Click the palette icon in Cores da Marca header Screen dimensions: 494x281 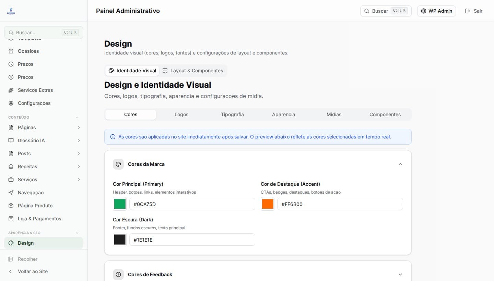118,164
